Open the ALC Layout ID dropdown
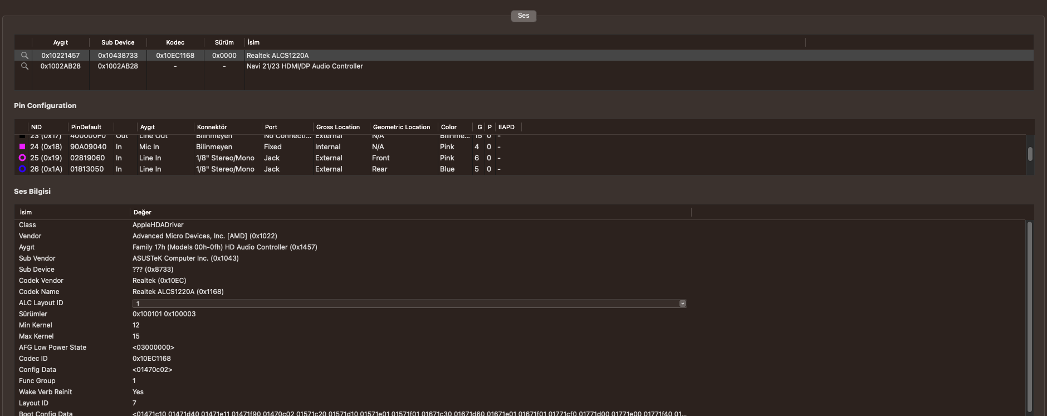The width and height of the screenshot is (1047, 416). point(408,304)
